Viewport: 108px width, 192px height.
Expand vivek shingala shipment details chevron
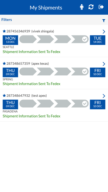104,32
